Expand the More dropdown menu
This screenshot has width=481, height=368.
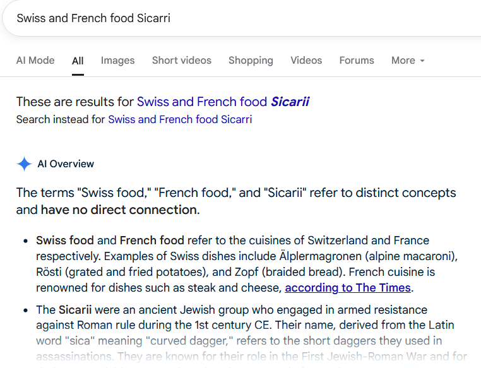408,61
